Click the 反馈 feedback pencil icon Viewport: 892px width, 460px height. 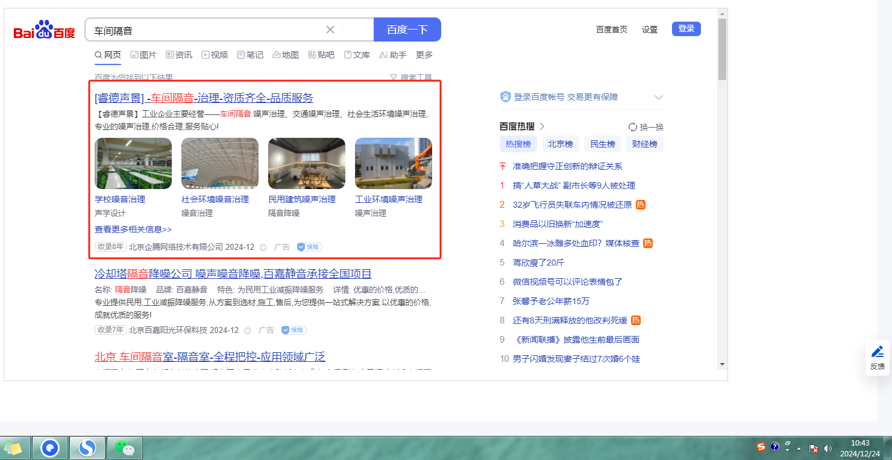878,352
